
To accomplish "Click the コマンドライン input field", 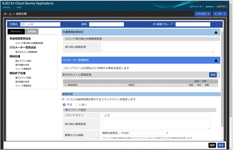I will coord(156,115).
